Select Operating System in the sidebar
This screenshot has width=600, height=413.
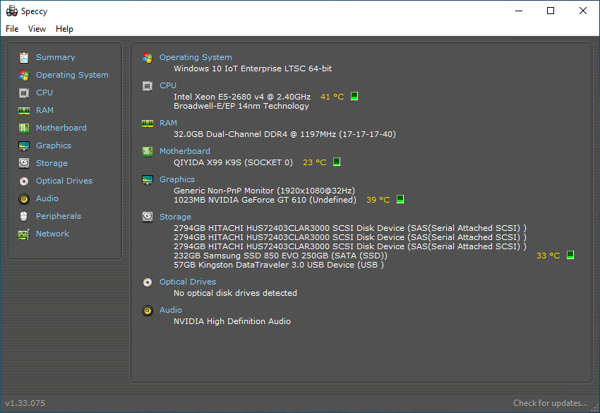pyautogui.click(x=72, y=75)
